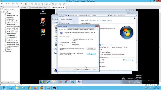Open the Tabs menu
Image resolution: width=161 pixels, height=90 pixels.
click(x=17, y=4)
